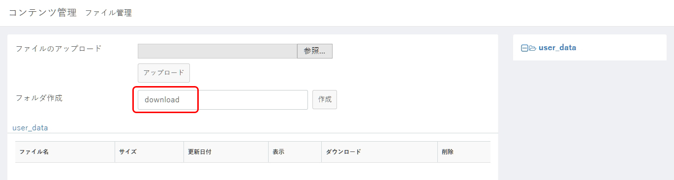Image resolution: width=674 pixels, height=180 pixels.
Task: Click the ダウンロード column header
Action: pyautogui.click(x=379, y=152)
